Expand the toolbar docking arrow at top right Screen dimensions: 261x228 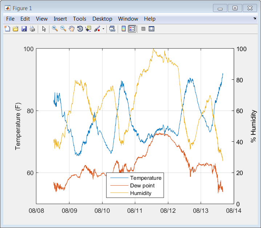[x=255, y=18]
